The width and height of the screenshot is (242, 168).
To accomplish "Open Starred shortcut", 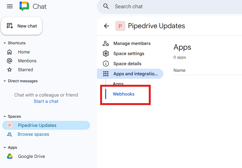I will click(x=25, y=70).
